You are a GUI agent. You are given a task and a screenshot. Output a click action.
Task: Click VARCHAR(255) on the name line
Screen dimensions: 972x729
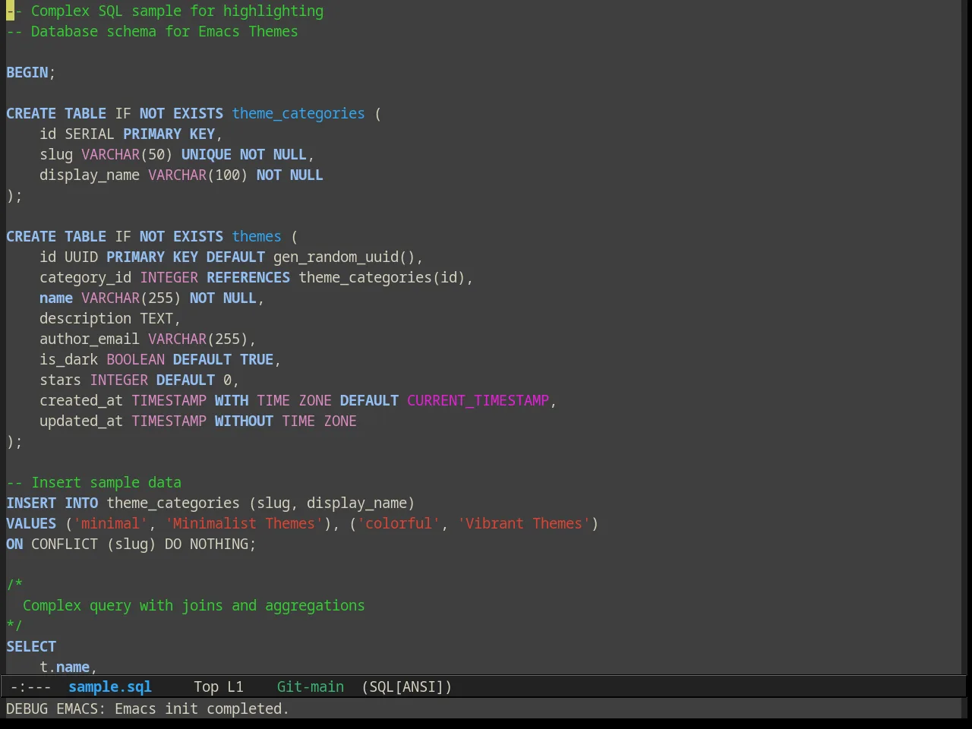click(131, 298)
